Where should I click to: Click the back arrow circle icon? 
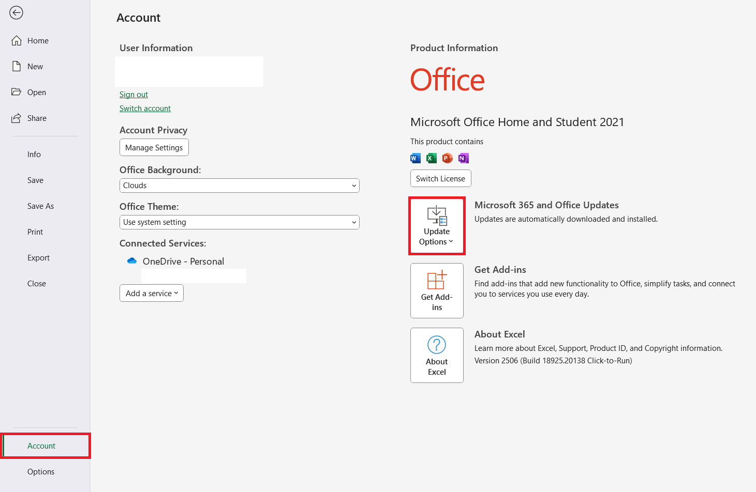tap(16, 12)
